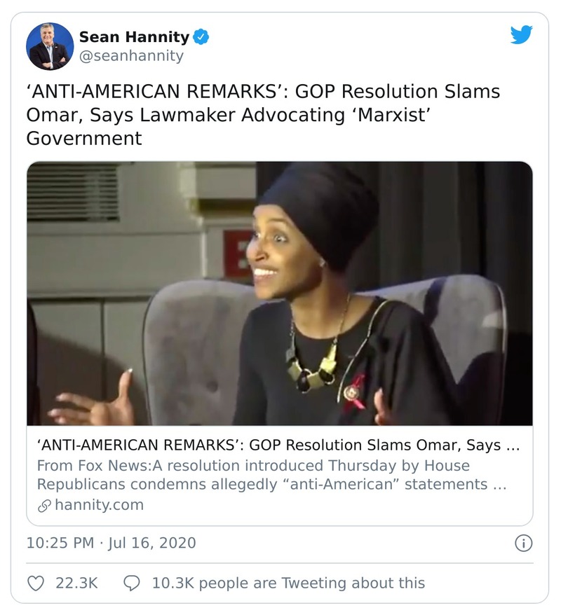This screenshot has height=615, width=561.
Task: Open Sean Hannity's profile picture
Action: point(50,46)
